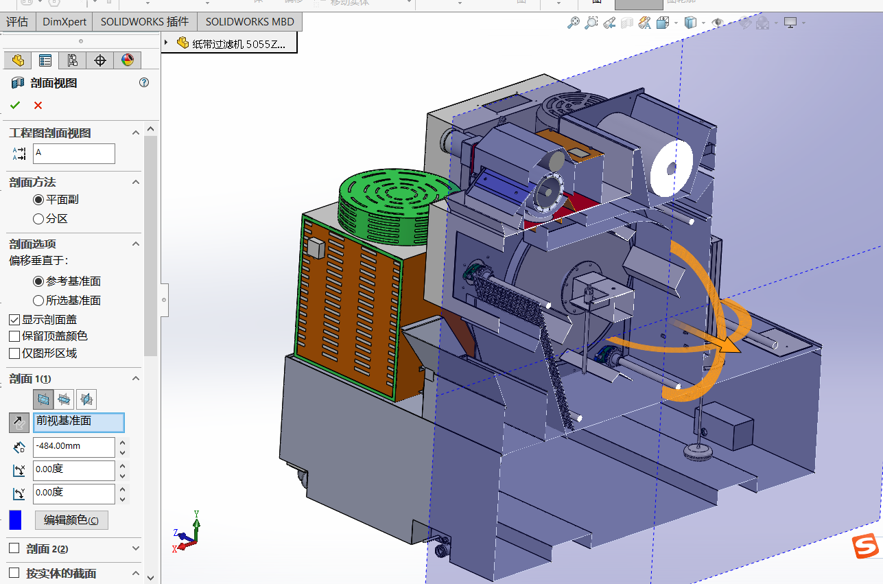
Task: Click the section view help icon
Action: click(144, 82)
